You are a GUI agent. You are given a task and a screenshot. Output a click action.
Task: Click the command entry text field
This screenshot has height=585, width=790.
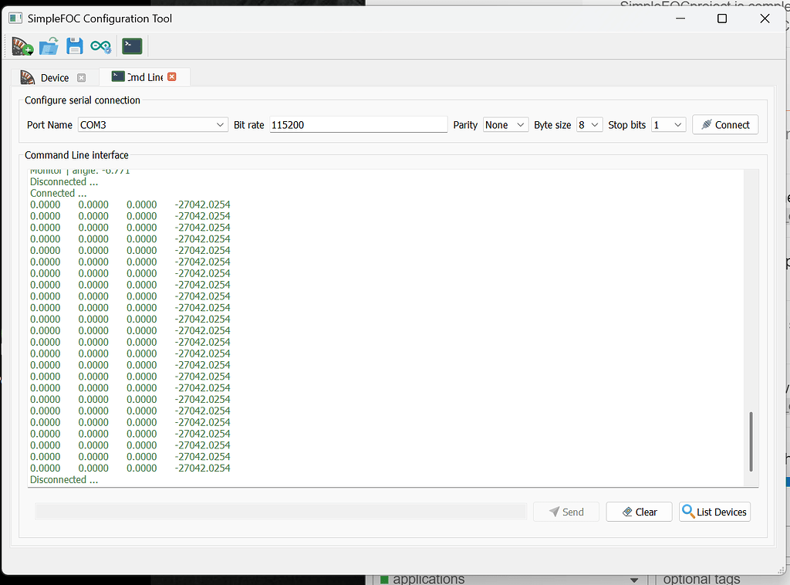281,512
